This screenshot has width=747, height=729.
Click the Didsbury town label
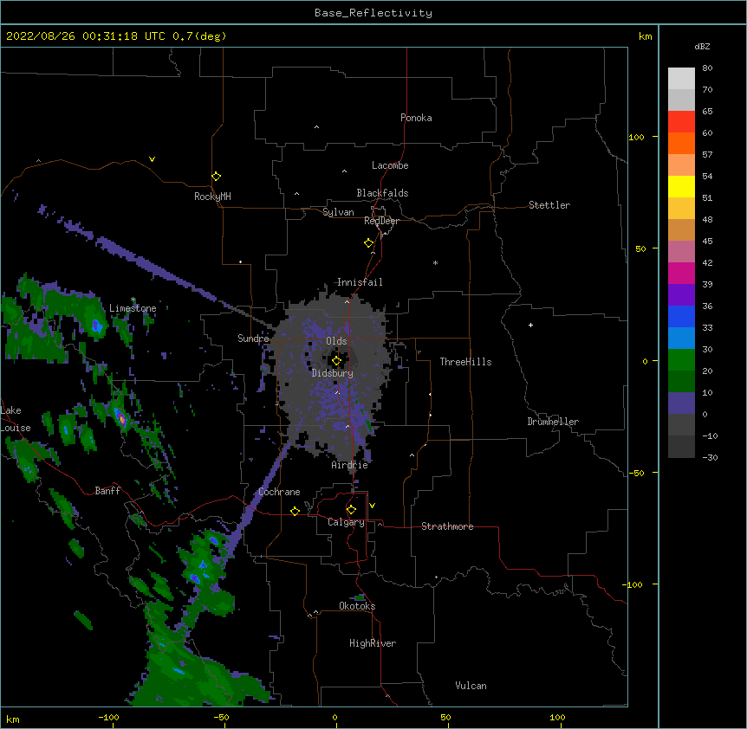point(333,373)
